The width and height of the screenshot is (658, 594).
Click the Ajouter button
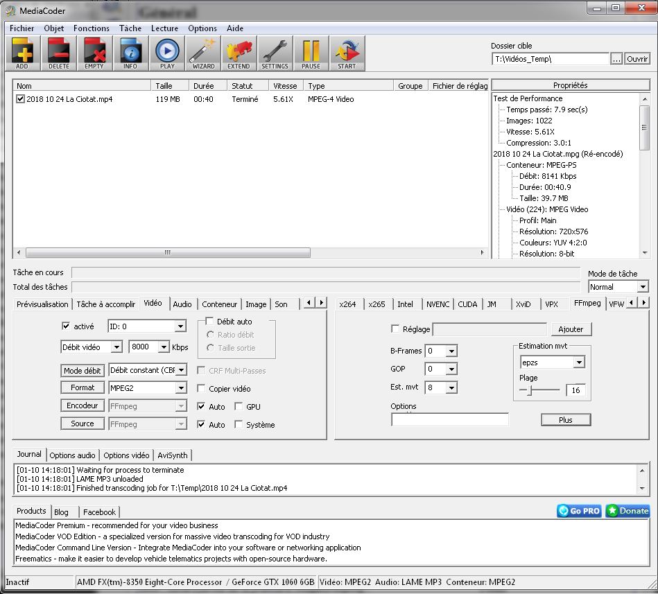click(571, 329)
